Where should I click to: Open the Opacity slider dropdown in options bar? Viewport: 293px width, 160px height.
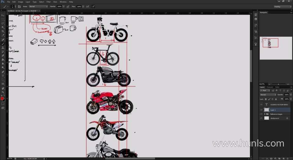point(63,6)
